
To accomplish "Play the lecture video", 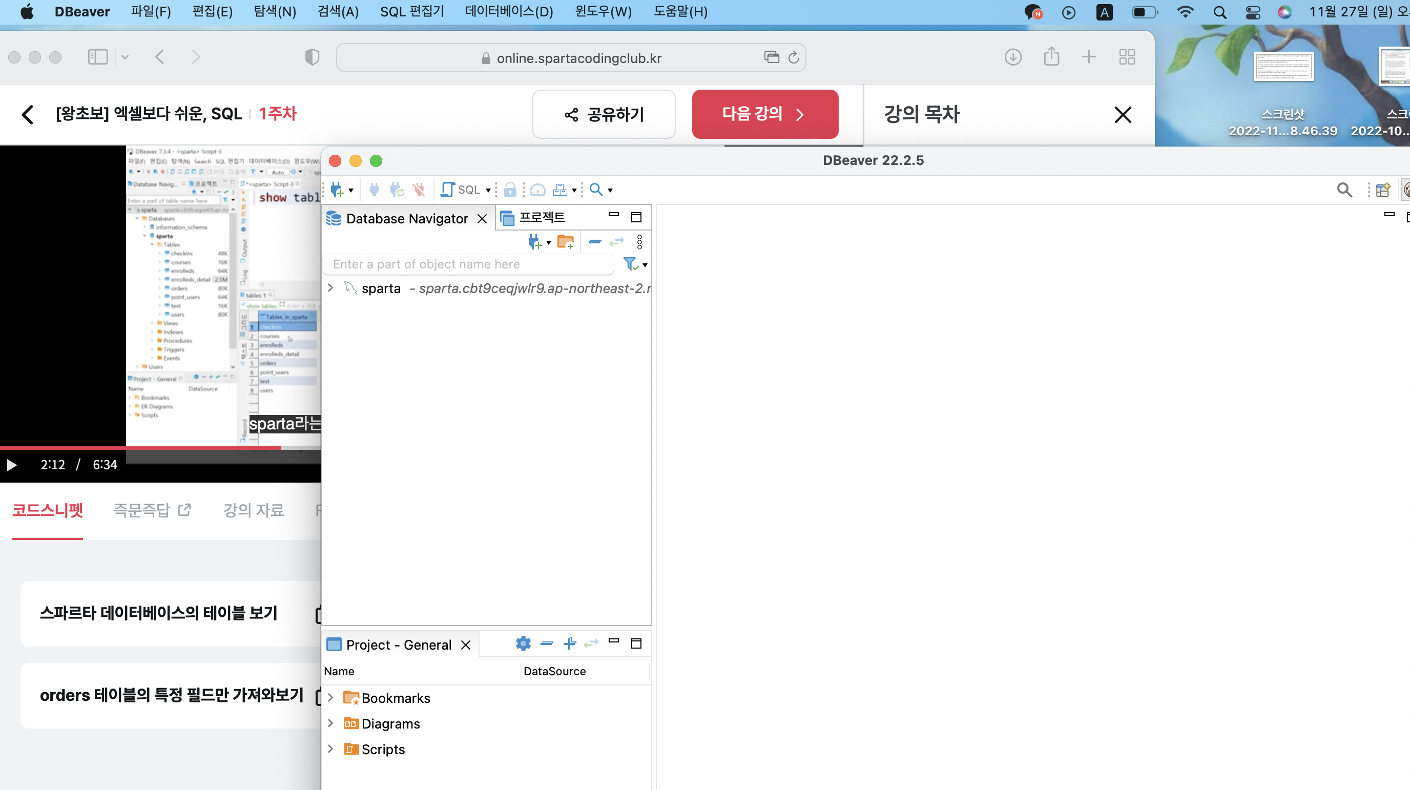I will 11,465.
